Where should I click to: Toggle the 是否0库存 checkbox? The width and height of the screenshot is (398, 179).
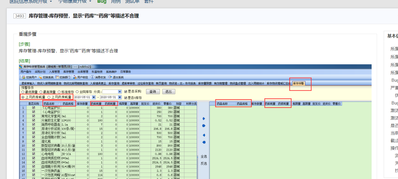coord(126,98)
